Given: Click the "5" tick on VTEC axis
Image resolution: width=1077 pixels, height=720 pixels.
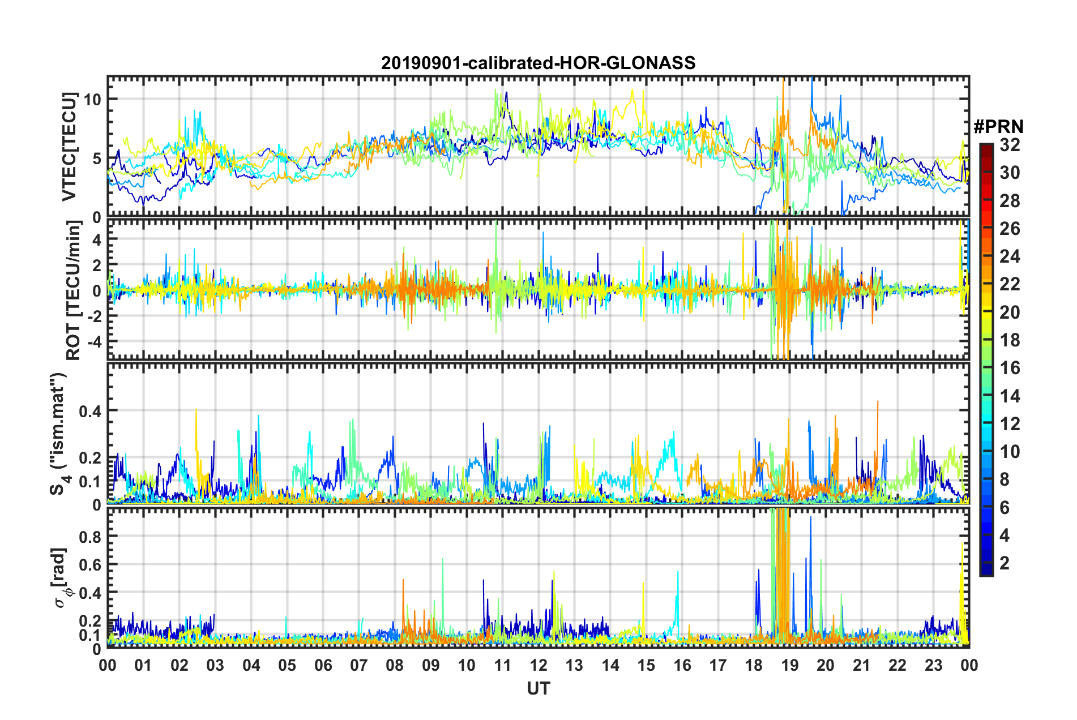Looking at the screenshot, I should click(x=97, y=158).
